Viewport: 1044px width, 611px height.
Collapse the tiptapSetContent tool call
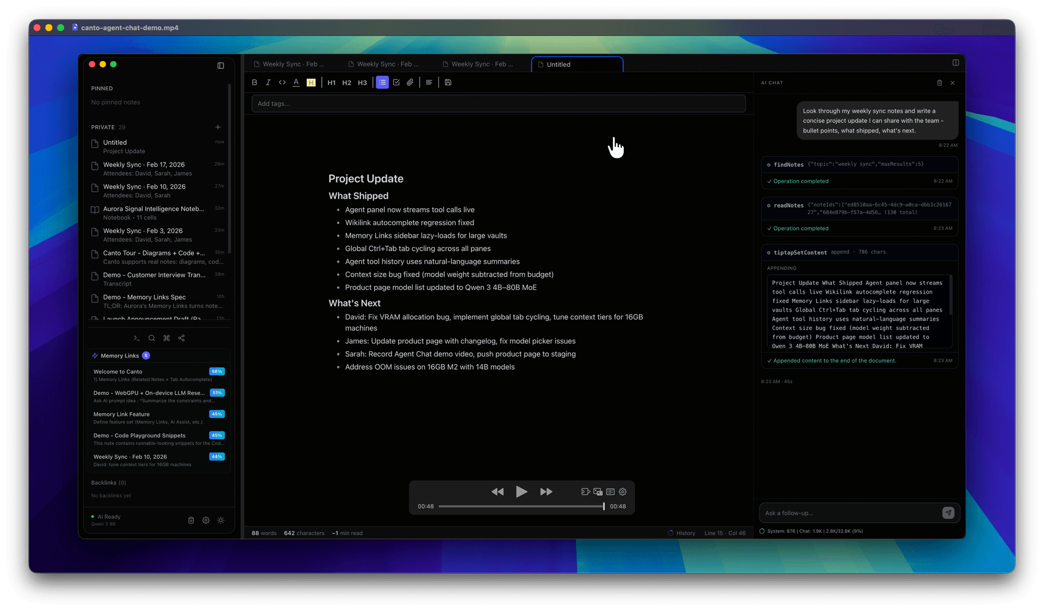(x=800, y=252)
